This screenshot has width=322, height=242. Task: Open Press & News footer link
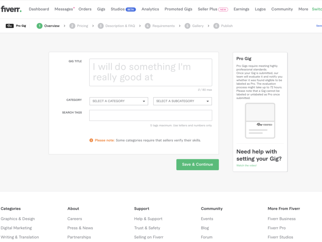(x=80, y=228)
